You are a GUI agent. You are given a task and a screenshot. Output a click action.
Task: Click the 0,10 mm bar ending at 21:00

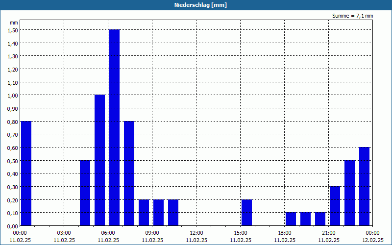(x=320, y=219)
